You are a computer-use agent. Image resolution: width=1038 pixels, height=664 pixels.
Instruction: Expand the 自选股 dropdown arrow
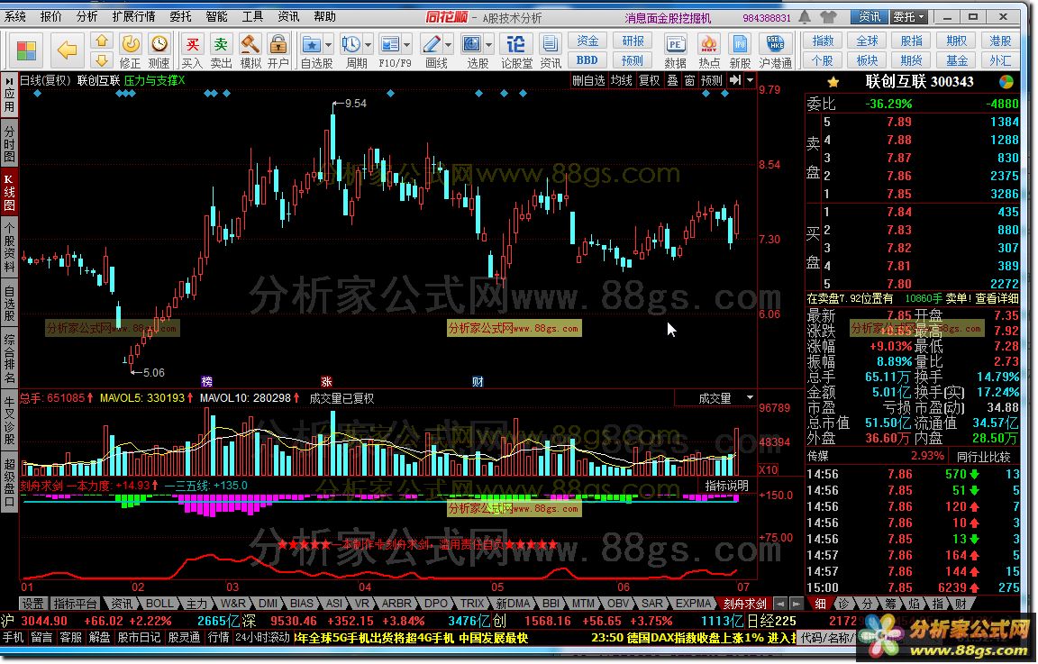coord(328,45)
